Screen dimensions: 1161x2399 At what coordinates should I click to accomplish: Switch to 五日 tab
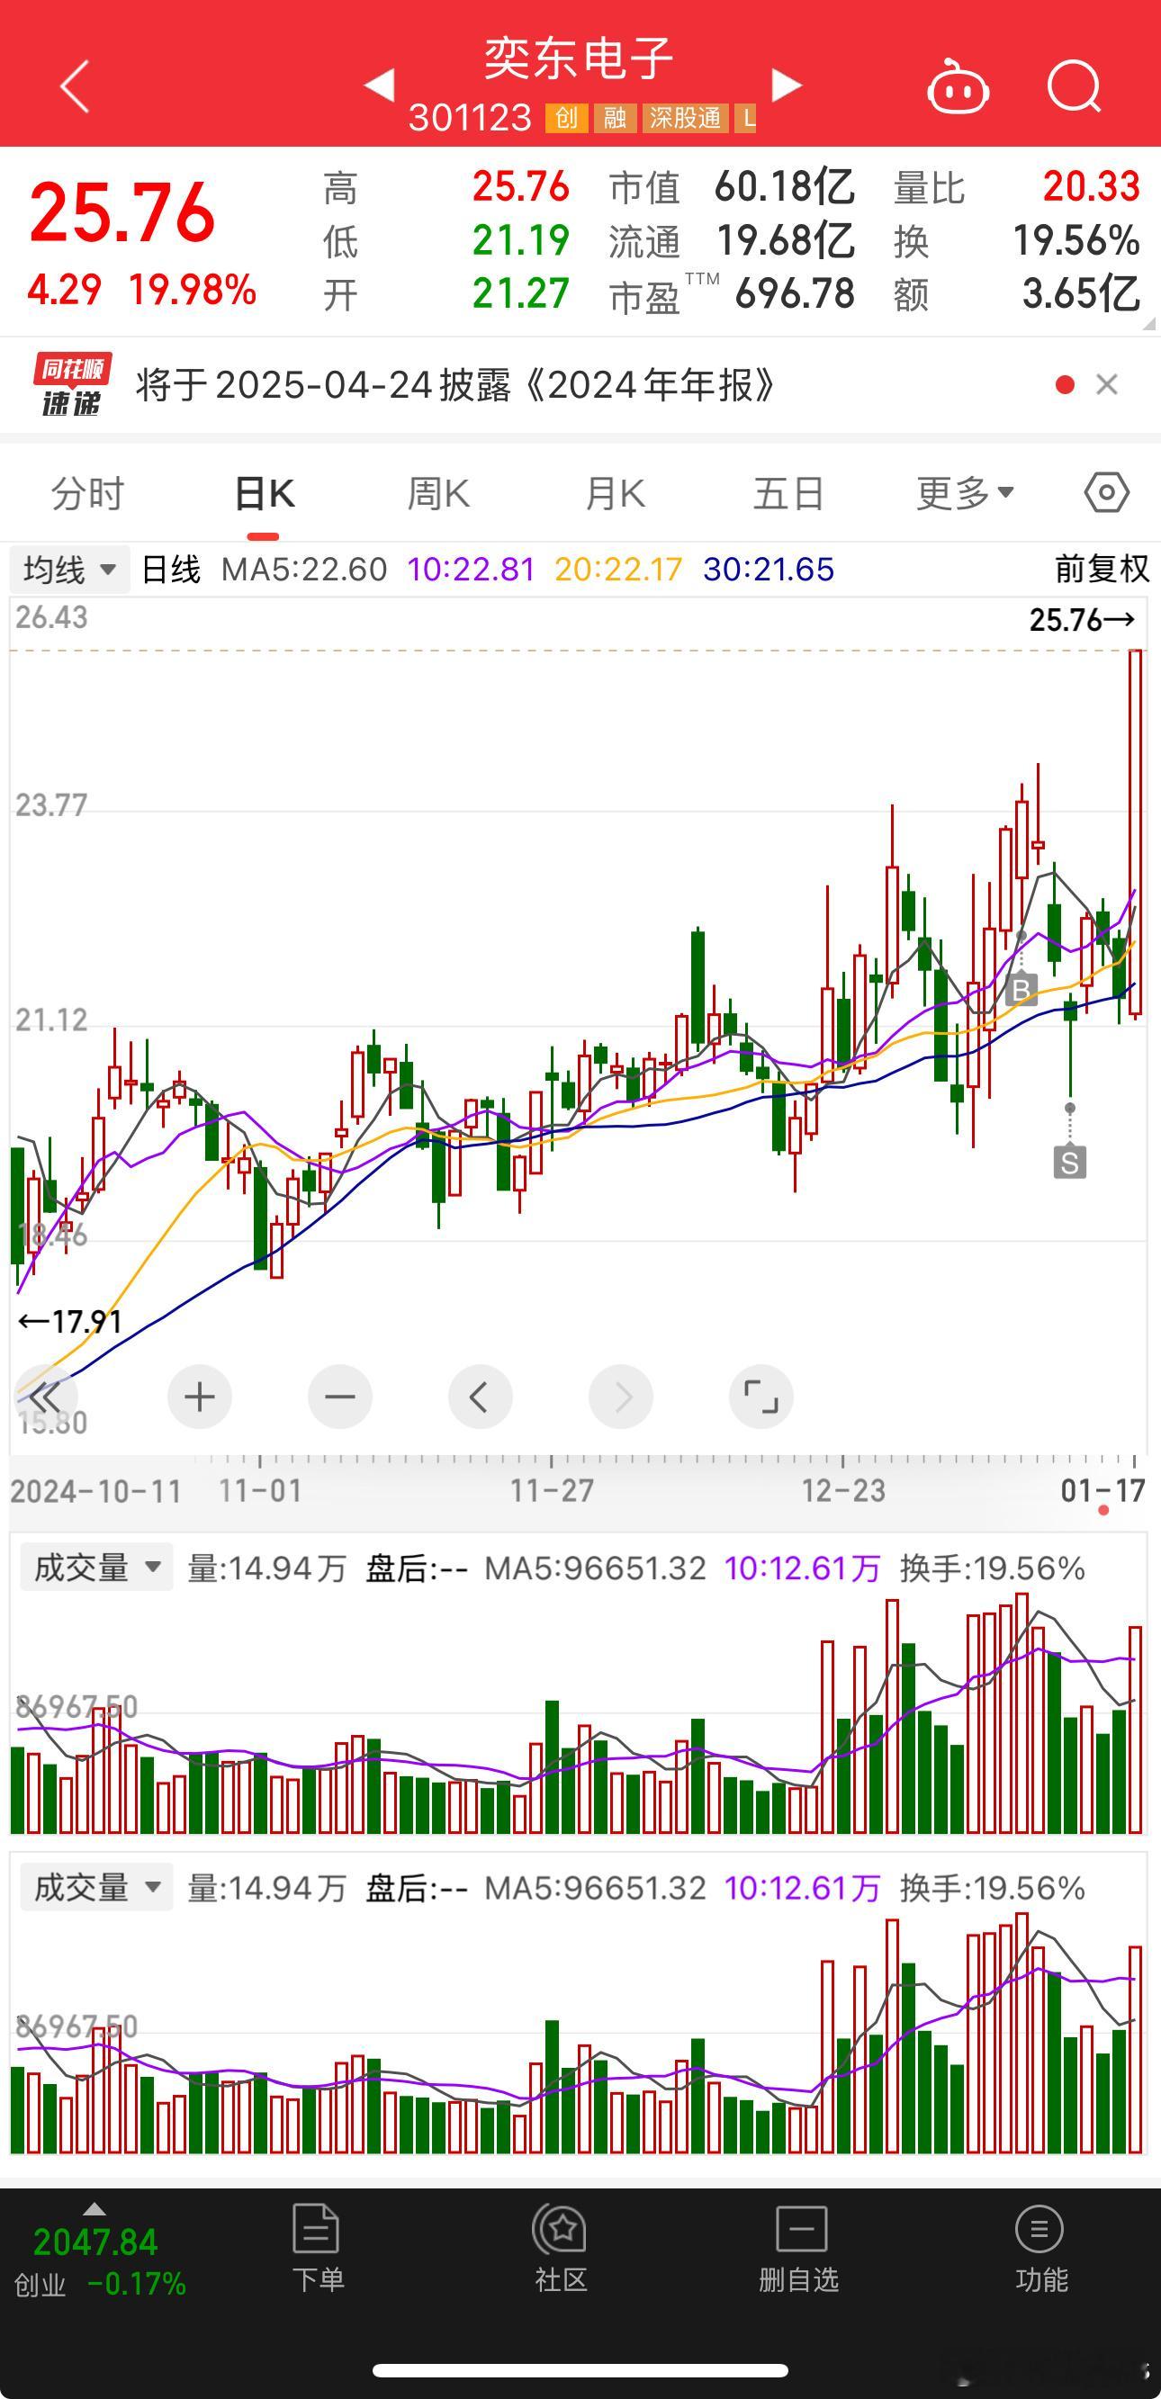pyautogui.click(x=788, y=492)
